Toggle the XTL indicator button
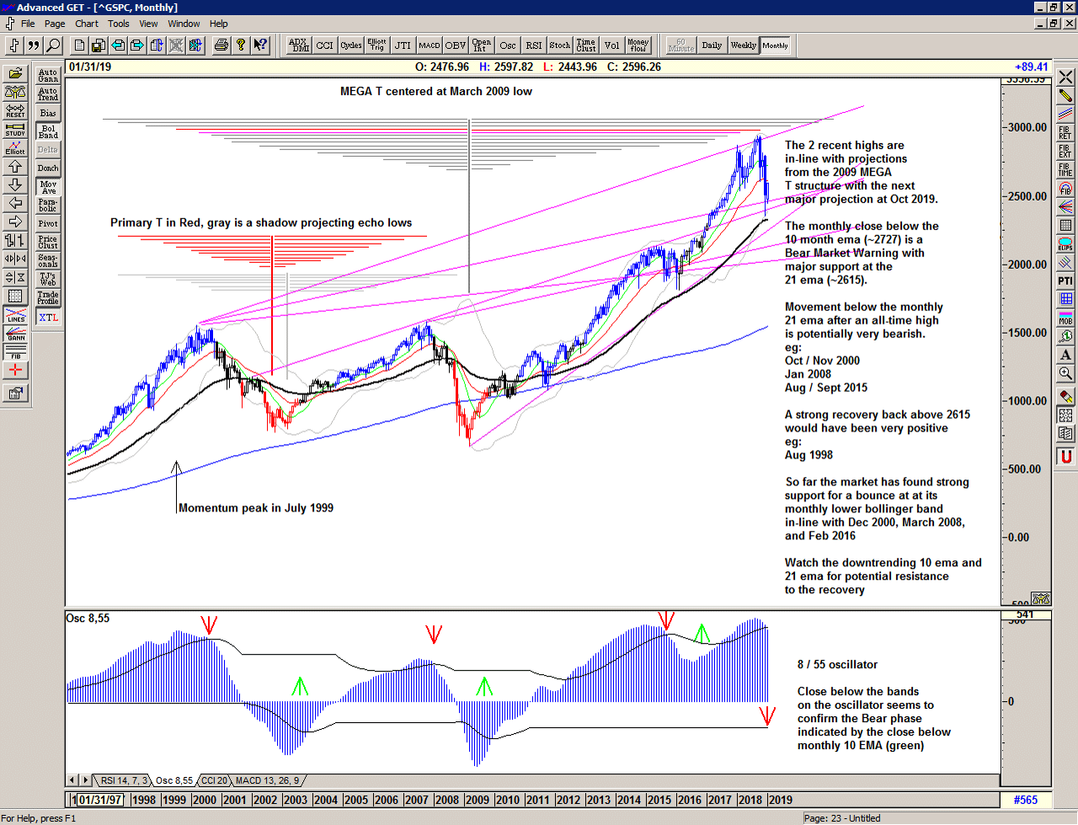1078x825 pixels. tap(48, 318)
